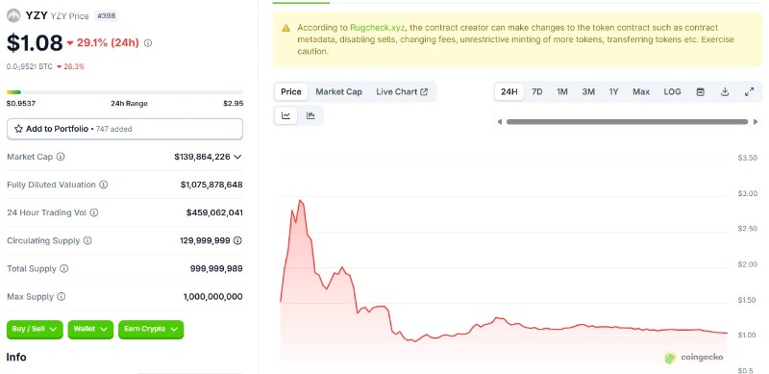The image size is (769, 374).
Task: Switch to the Market Cap tab
Action: [x=339, y=91]
